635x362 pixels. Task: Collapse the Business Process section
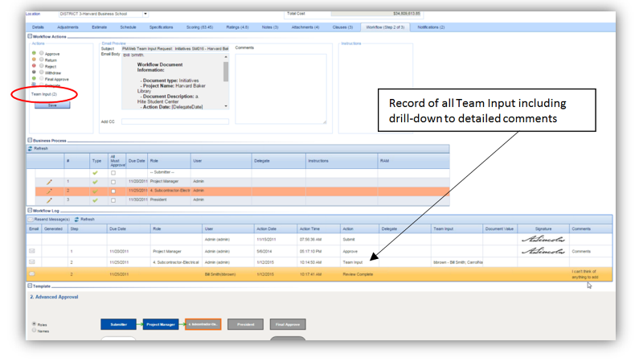[x=30, y=140]
